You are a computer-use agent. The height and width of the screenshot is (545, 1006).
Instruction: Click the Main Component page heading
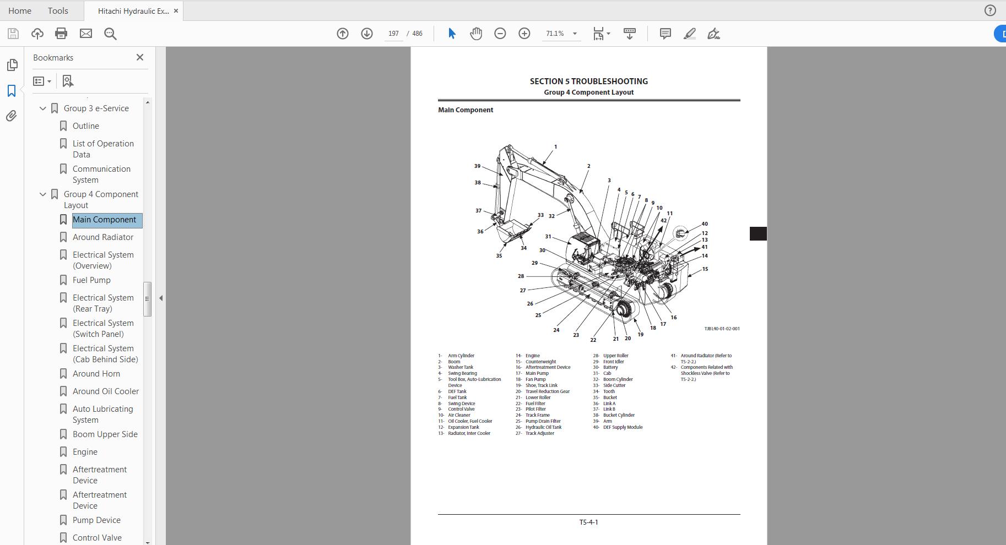pos(466,110)
